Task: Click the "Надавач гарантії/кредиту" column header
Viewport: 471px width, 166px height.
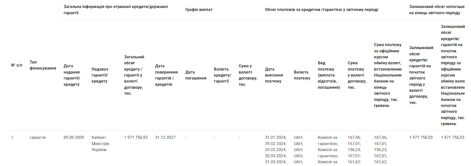Action: click(x=100, y=75)
